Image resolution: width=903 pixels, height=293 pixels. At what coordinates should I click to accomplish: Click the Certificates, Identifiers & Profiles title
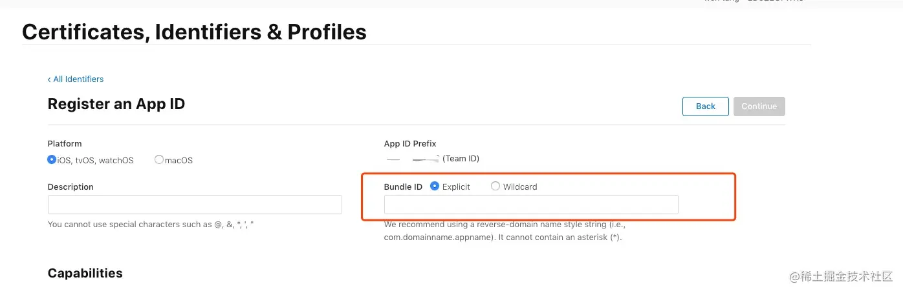[194, 32]
